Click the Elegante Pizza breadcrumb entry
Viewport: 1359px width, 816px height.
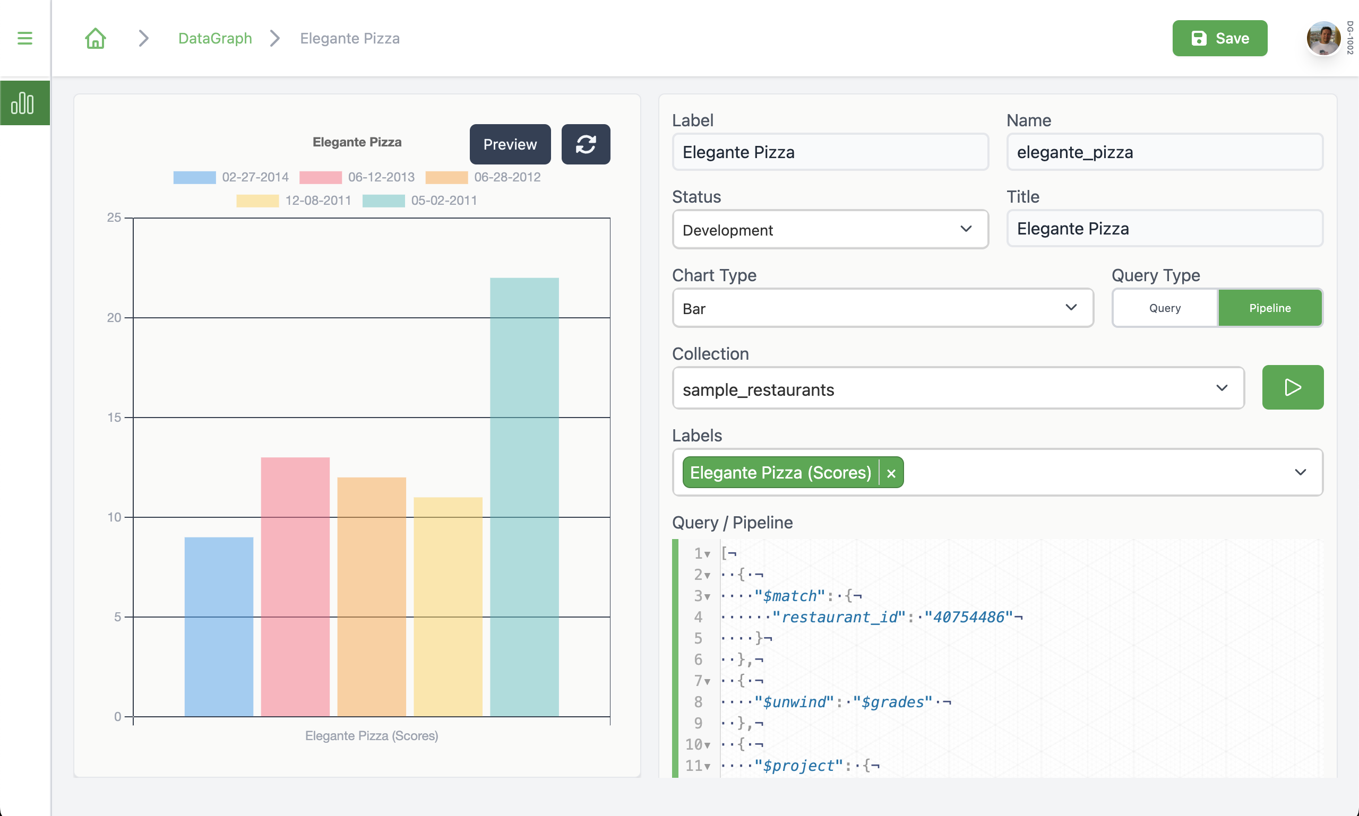click(349, 38)
